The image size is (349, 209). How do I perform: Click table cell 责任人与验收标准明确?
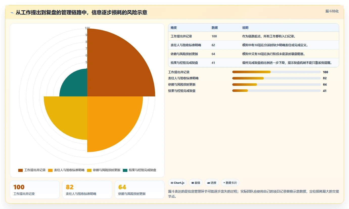click(186, 45)
